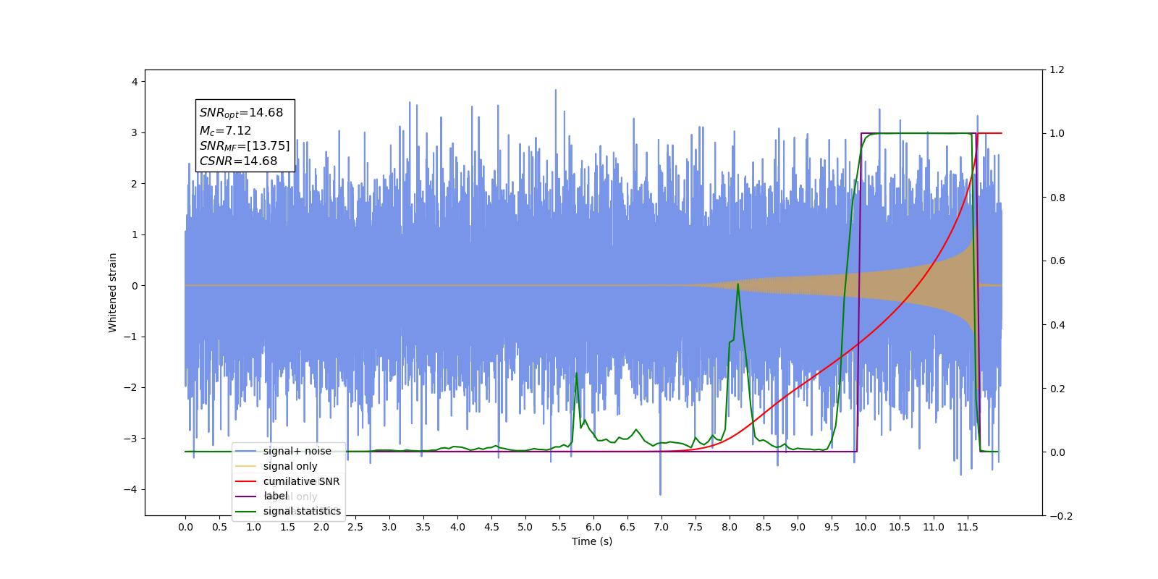Click right y-axis tick label 0.8
The height and width of the screenshot is (579, 1158).
point(1057,198)
